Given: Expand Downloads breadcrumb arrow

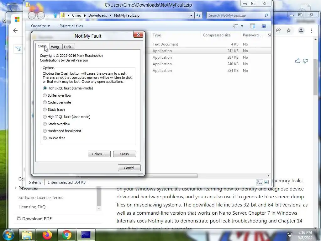Looking at the screenshot, I should (x=110, y=15).
